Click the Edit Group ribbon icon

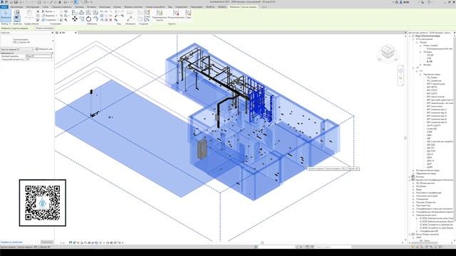click(160, 13)
